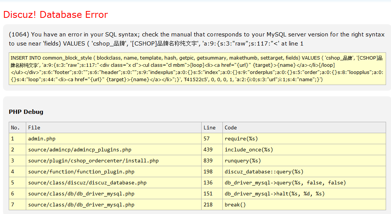Viewport: 391px width, 214px height.
Task: Click the Discuz! Database Error heading
Action: pyautogui.click(x=55, y=14)
